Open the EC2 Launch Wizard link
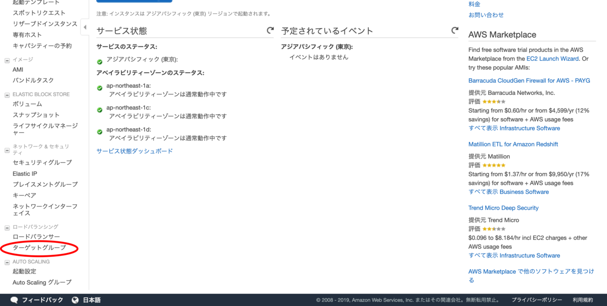 pos(552,59)
